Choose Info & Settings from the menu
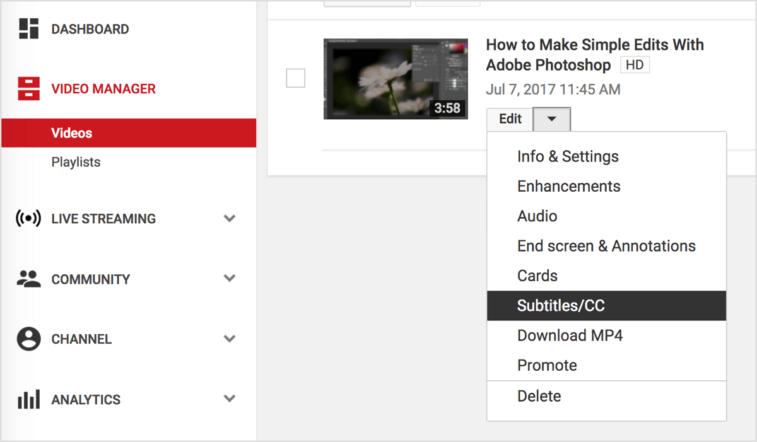The height and width of the screenshot is (442, 757). [606, 156]
